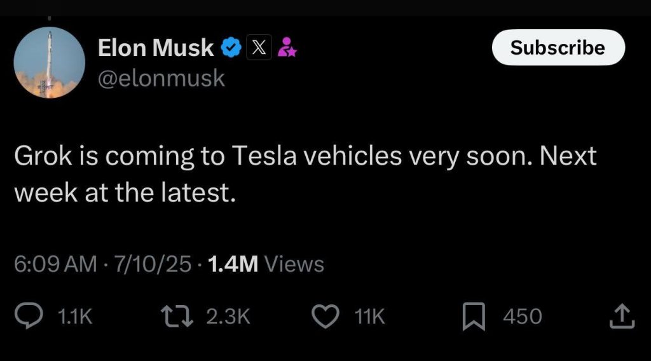Click the 2.3K reposts count

[x=228, y=317]
